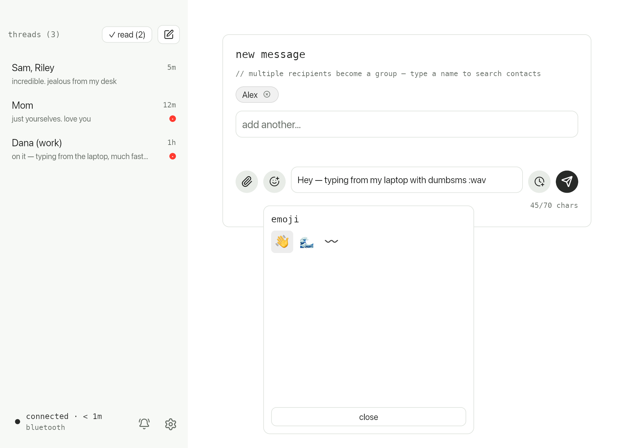Pick the water wave emoji
The height and width of the screenshot is (448, 626).
(307, 242)
